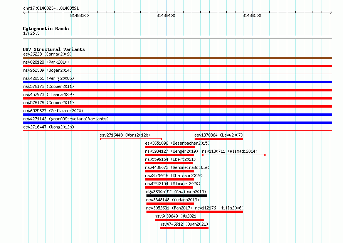Click the red nsv828128 variant bar
The width and height of the screenshot is (343, 243).
[x=177, y=66]
